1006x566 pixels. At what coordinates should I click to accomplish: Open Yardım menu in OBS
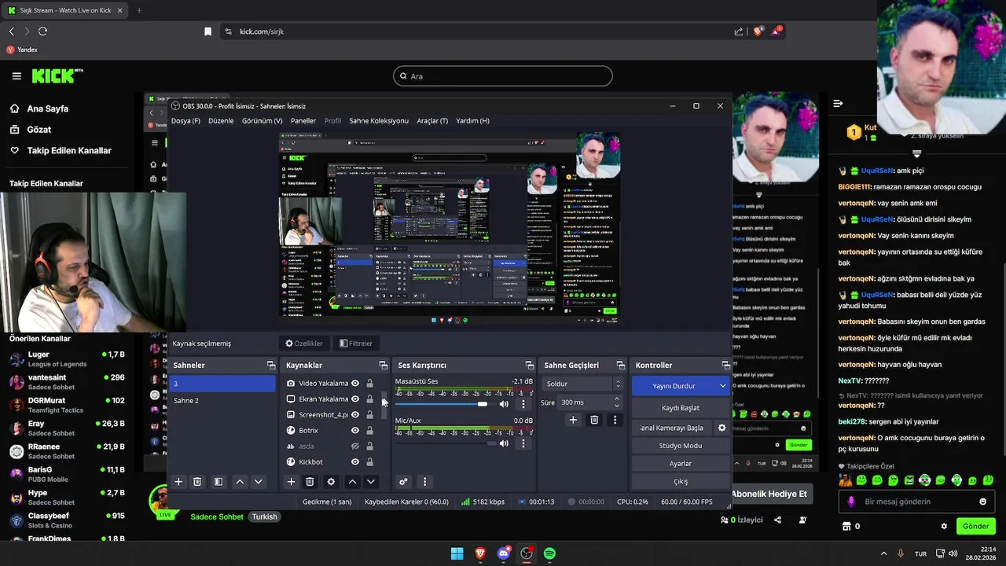pyautogui.click(x=472, y=121)
